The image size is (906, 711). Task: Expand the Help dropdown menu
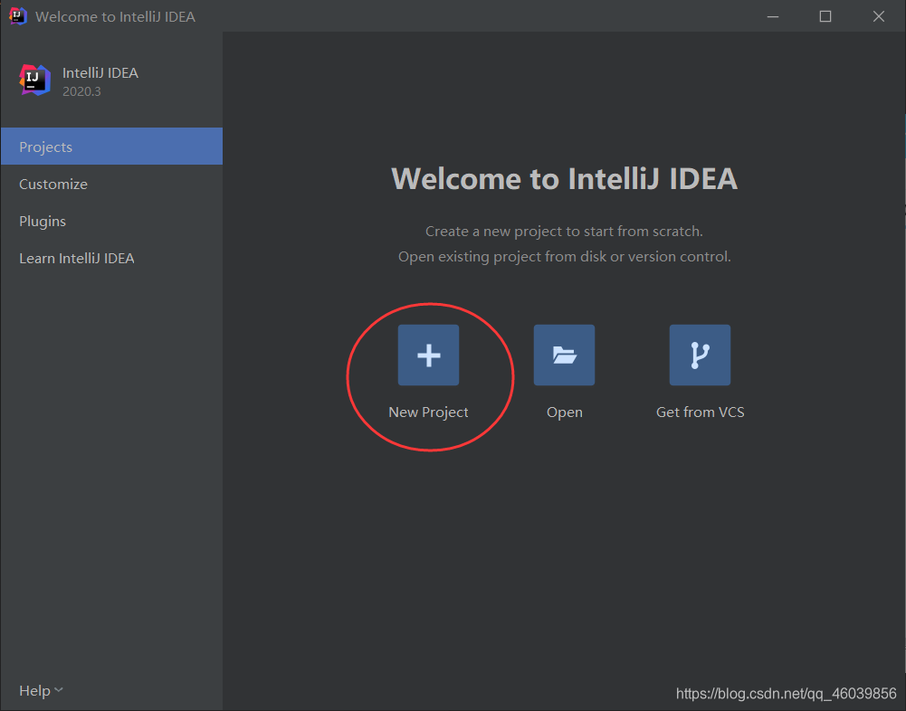pyautogui.click(x=41, y=690)
